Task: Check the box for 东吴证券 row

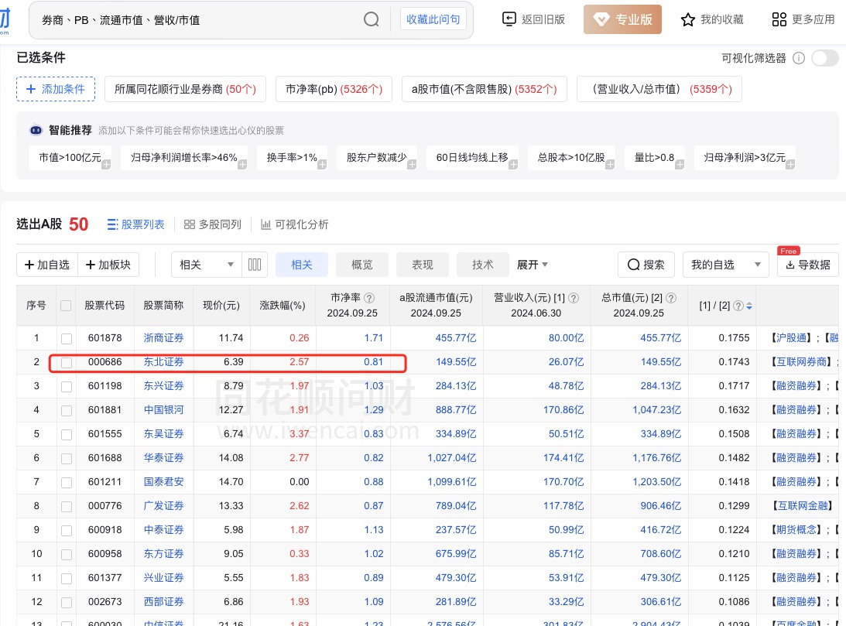Action: tap(67, 435)
